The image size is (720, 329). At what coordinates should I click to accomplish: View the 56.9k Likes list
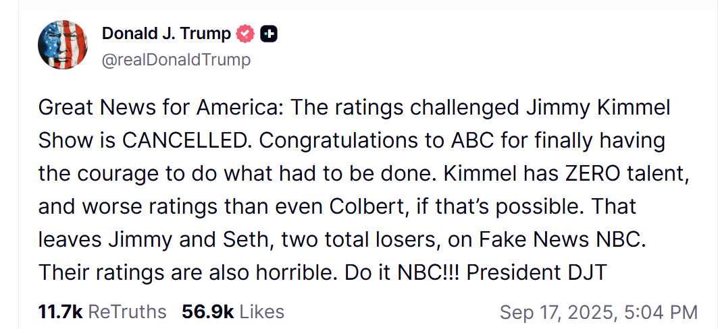[233, 312]
